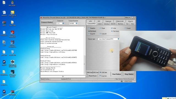Open the scam file icon on the desktop
Image resolution: width=176 pixels, height=99 pixels.
[4, 43]
